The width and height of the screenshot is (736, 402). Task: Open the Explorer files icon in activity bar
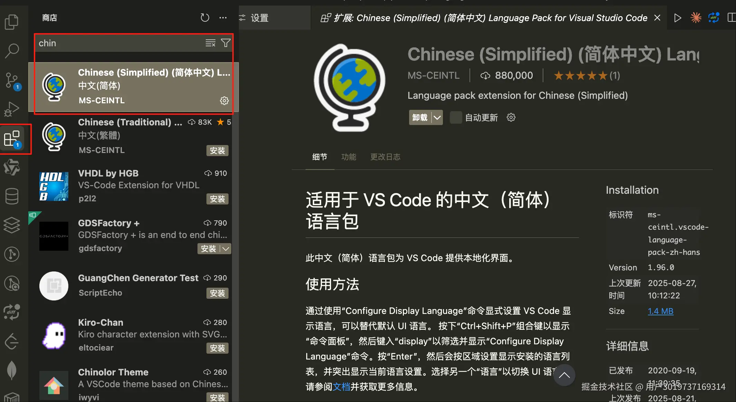(12, 22)
